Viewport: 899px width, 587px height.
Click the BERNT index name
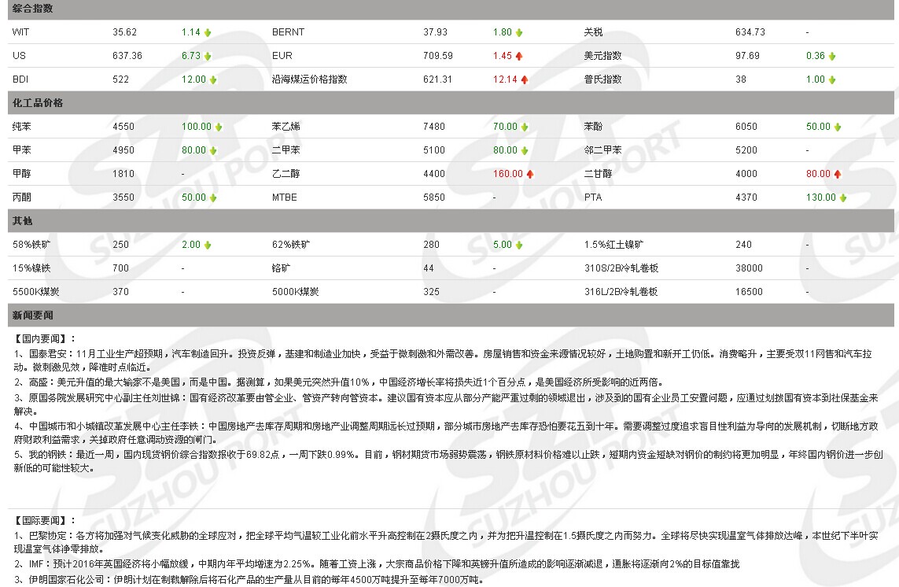(x=288, y=32)
